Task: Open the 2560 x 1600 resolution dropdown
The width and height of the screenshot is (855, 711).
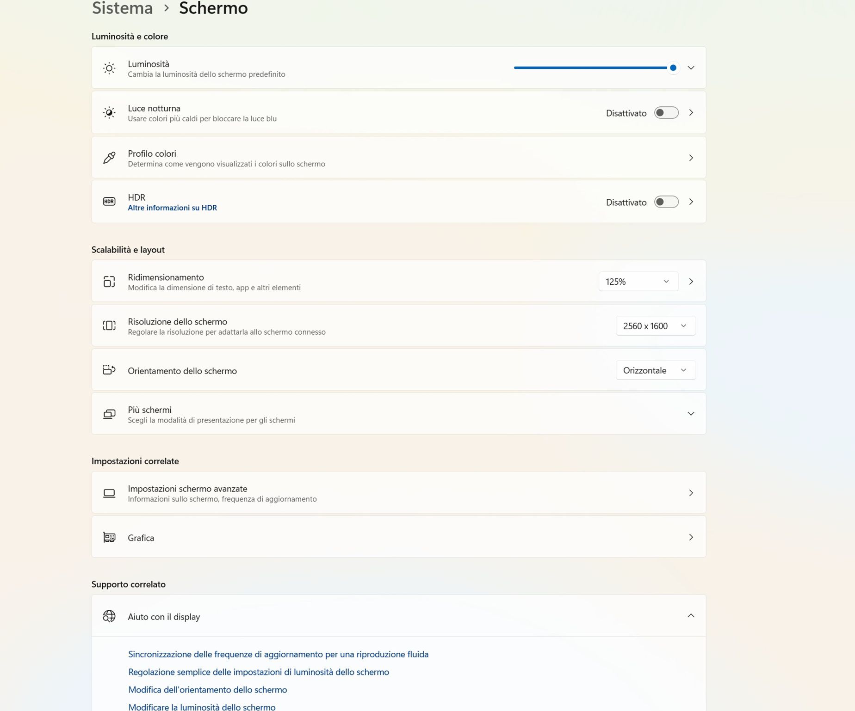Action: [655, 326]
